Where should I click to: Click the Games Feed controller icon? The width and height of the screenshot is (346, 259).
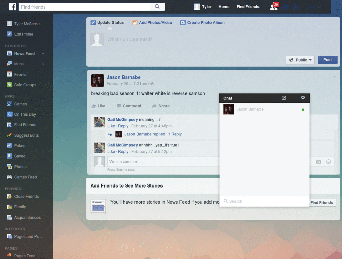[x=9, y=177]
